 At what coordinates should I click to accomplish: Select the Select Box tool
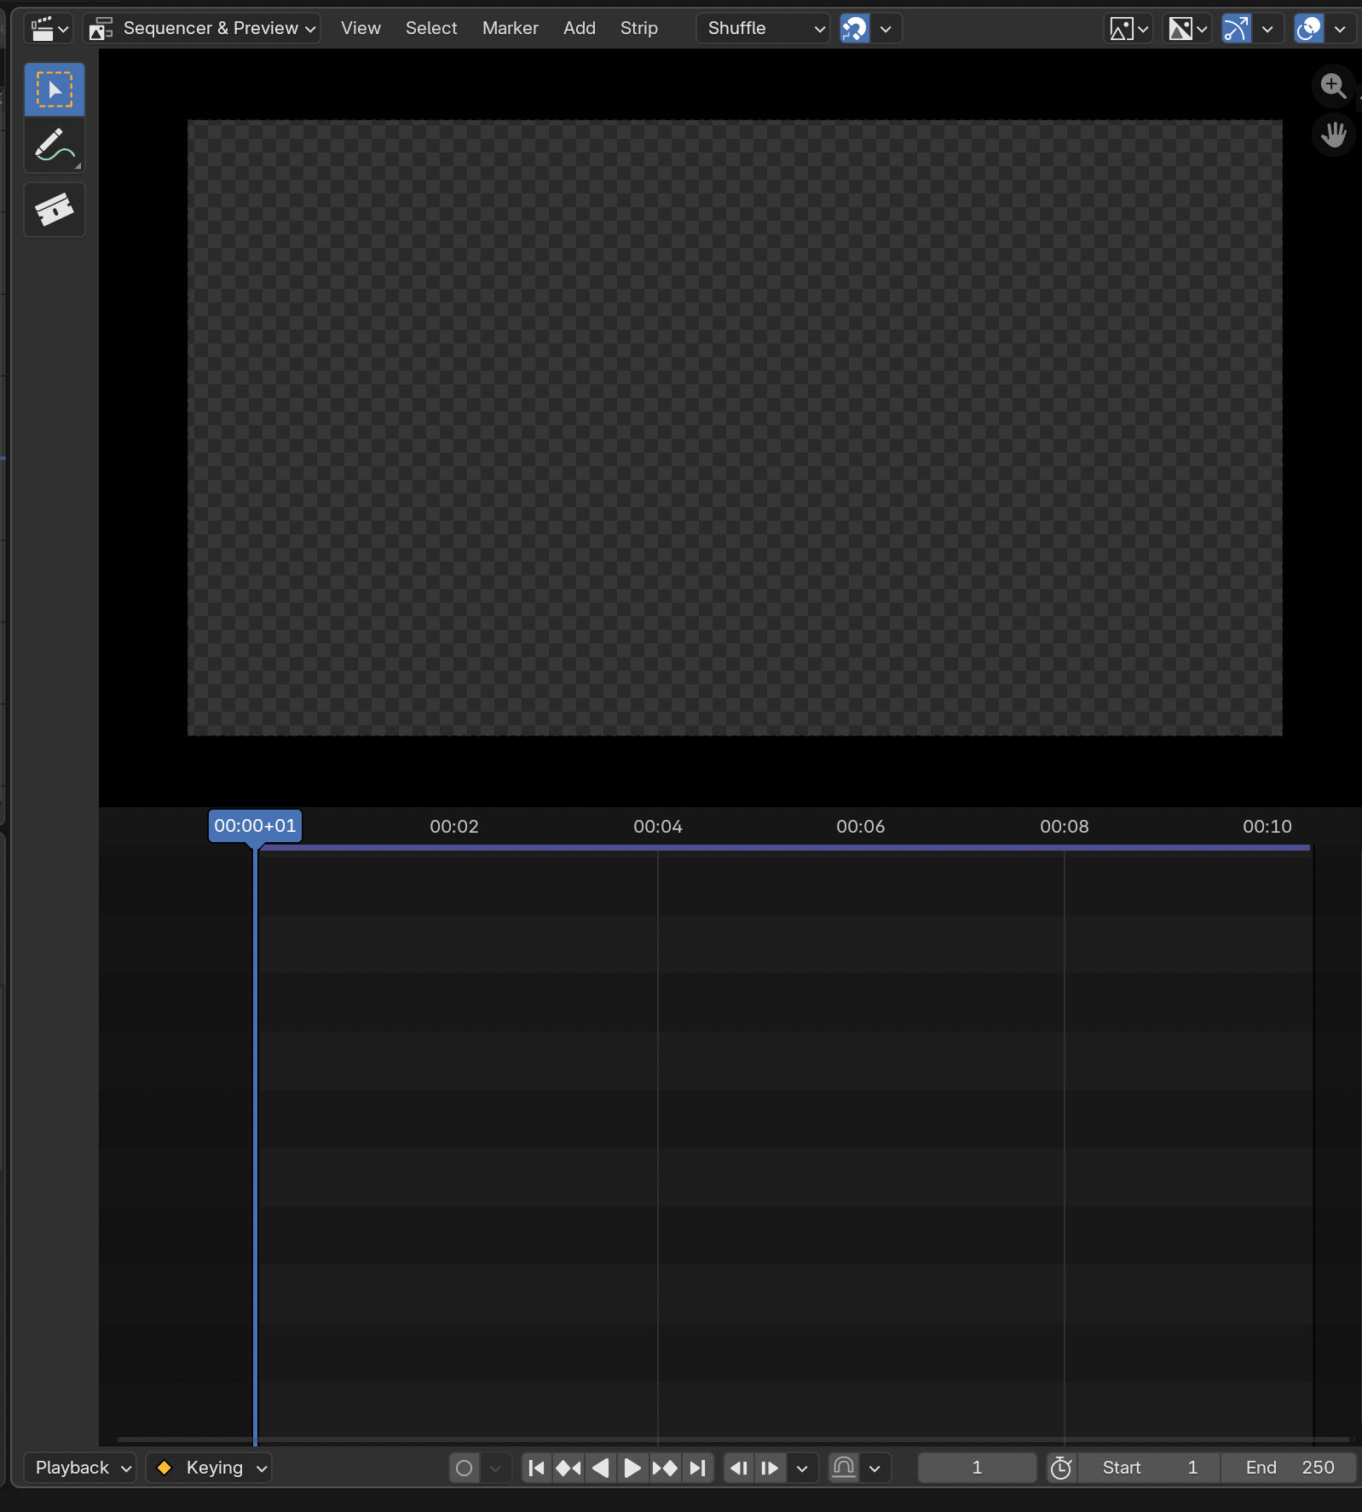coord(55,89)
